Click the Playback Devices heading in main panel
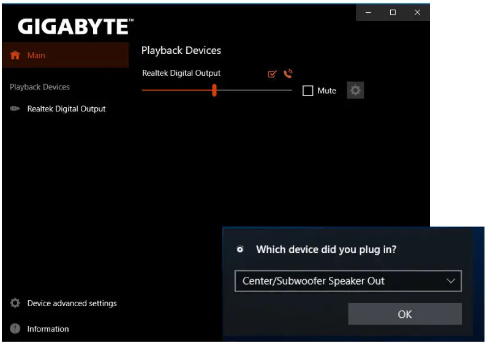 pos(181,50)
